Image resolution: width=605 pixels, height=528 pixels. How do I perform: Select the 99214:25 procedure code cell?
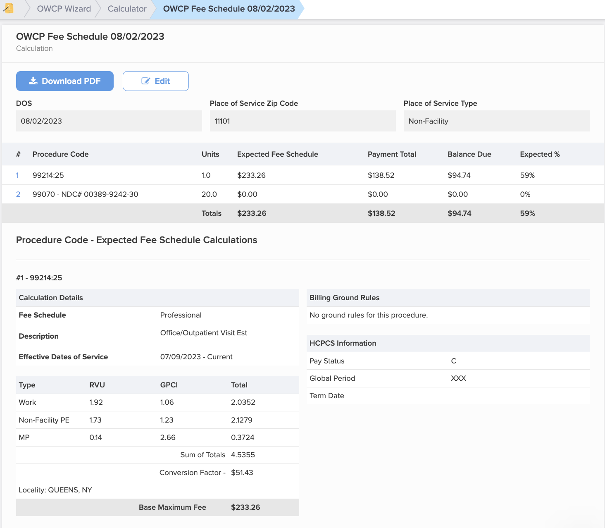48,175
